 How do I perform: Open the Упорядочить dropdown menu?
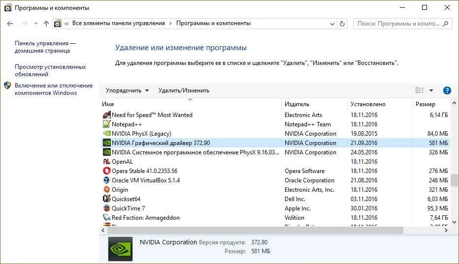(x=128, y=90)
